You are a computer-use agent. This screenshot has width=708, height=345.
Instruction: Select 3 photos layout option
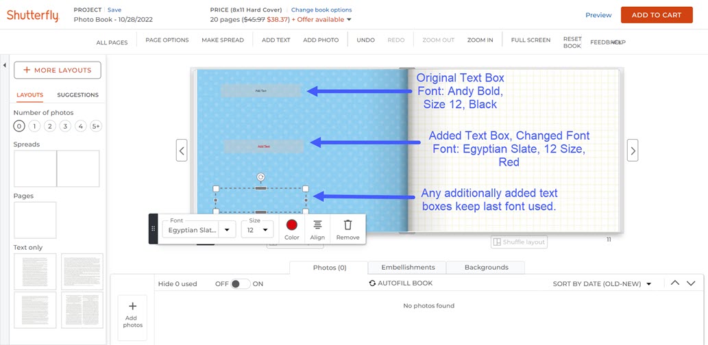coord(65,126)
